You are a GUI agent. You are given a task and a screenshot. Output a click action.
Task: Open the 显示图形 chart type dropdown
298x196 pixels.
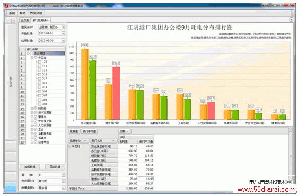coord(63,181)
